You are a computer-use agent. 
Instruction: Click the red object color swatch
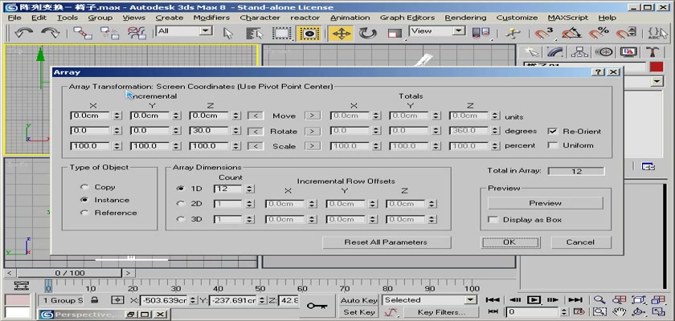click(x=657, y=67)
